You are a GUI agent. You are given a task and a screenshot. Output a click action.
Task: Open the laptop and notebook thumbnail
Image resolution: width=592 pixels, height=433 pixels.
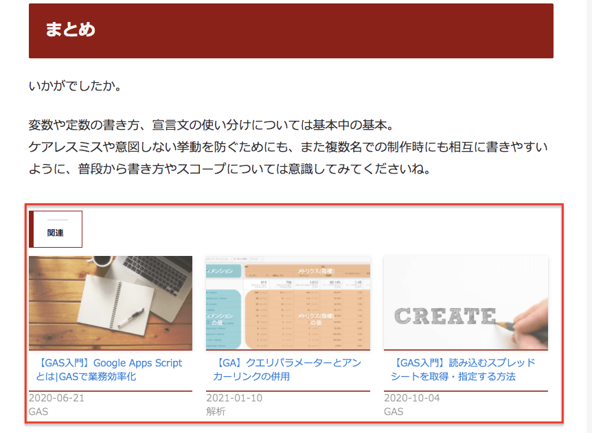click(x=111, y=303)
